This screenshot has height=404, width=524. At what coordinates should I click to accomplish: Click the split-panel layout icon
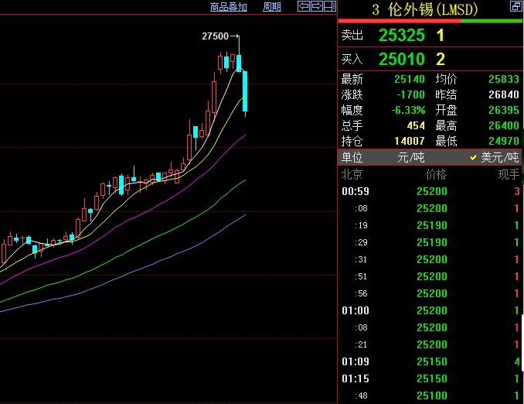click(330, 6)
